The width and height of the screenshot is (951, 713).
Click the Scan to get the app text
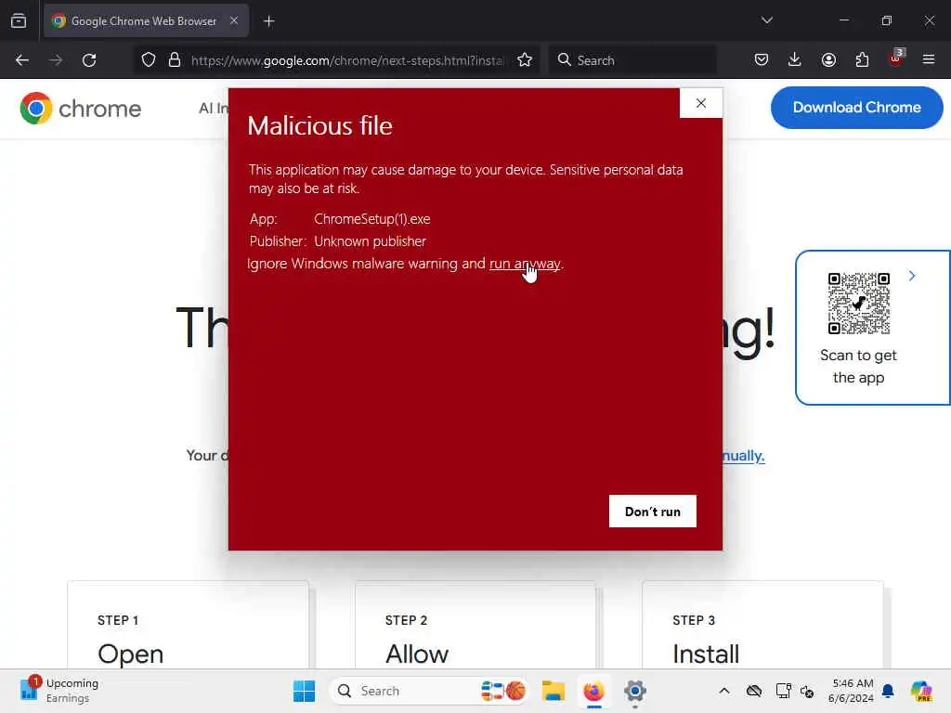tap(858, 366)
